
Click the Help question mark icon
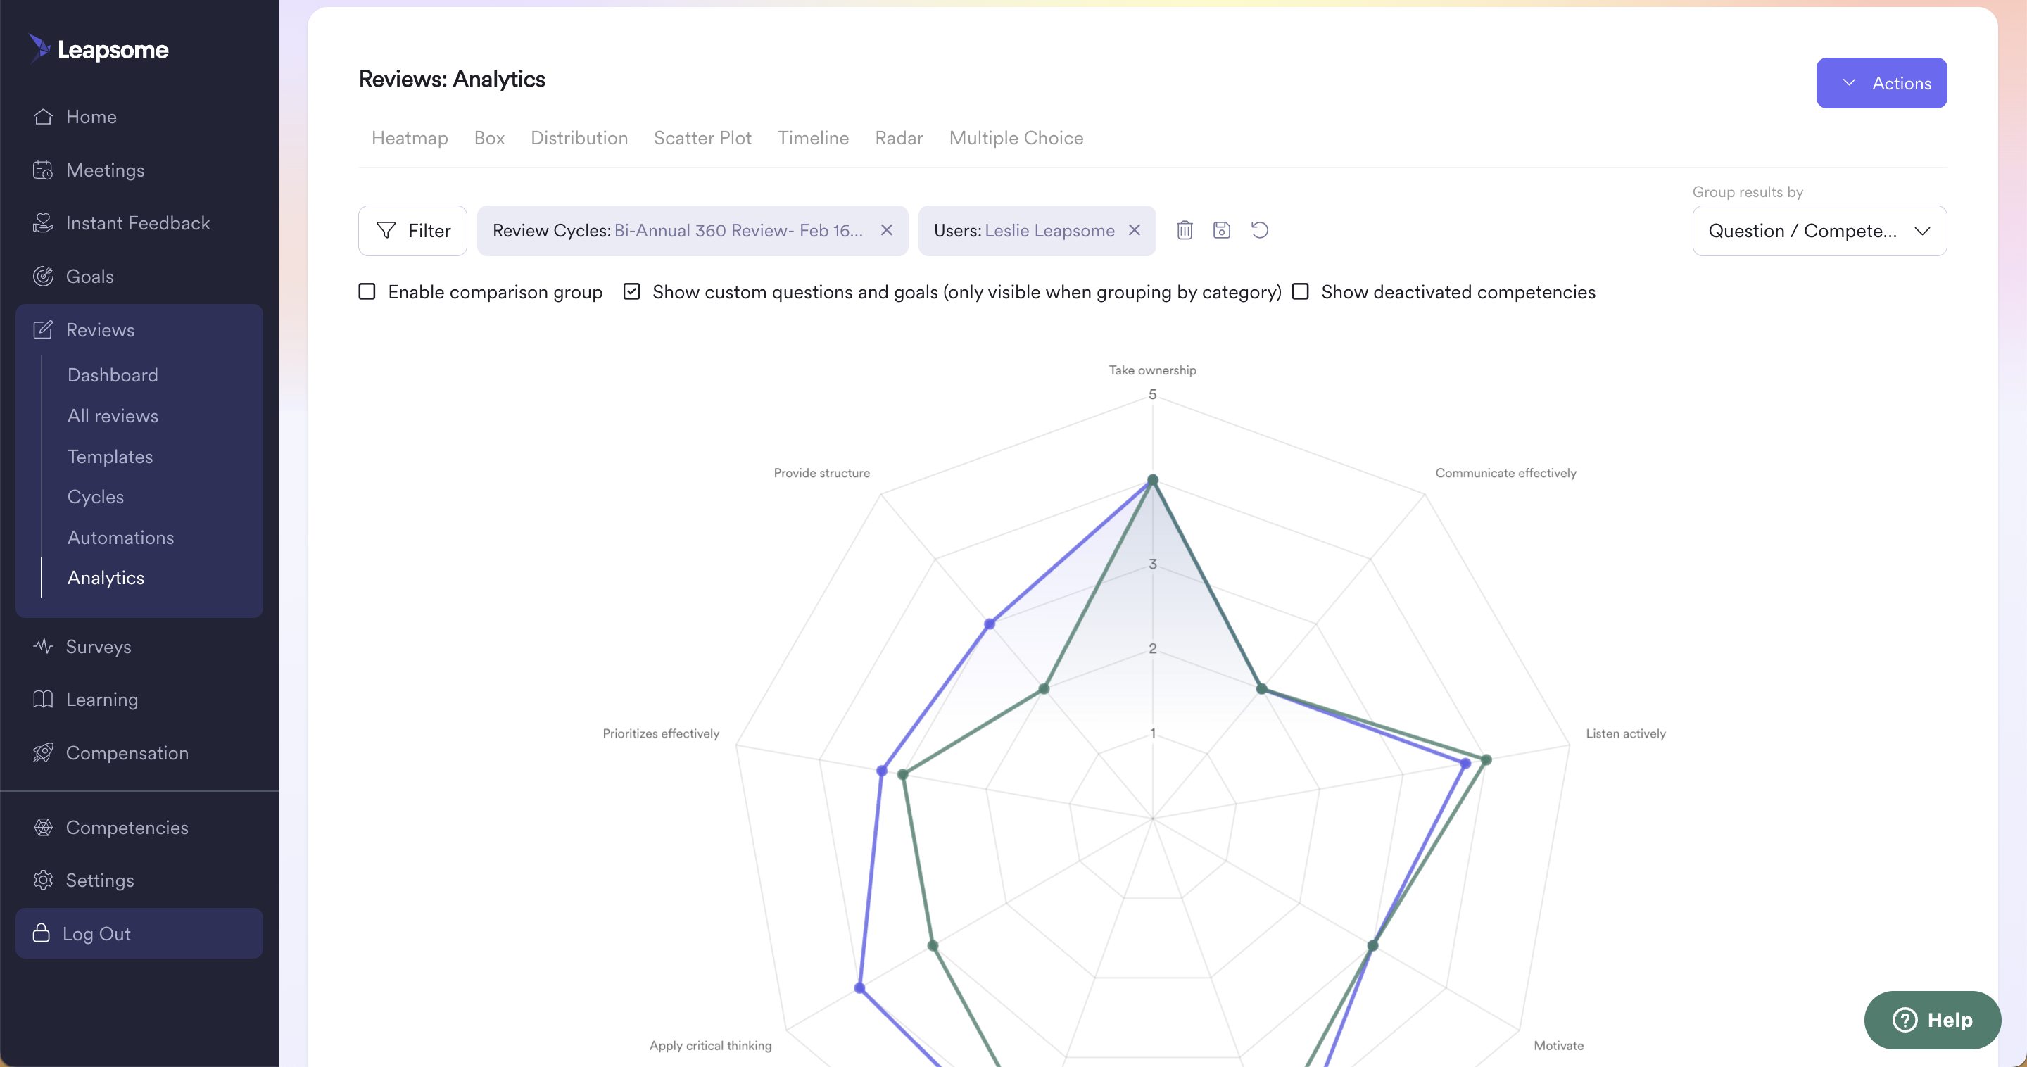click(1905, 1019)
